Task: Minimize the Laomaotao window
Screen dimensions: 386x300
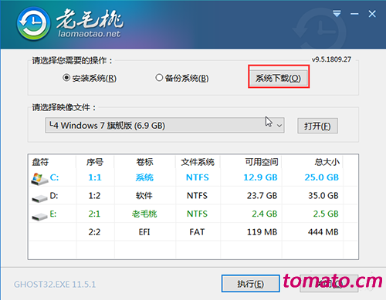Action: 354,14
